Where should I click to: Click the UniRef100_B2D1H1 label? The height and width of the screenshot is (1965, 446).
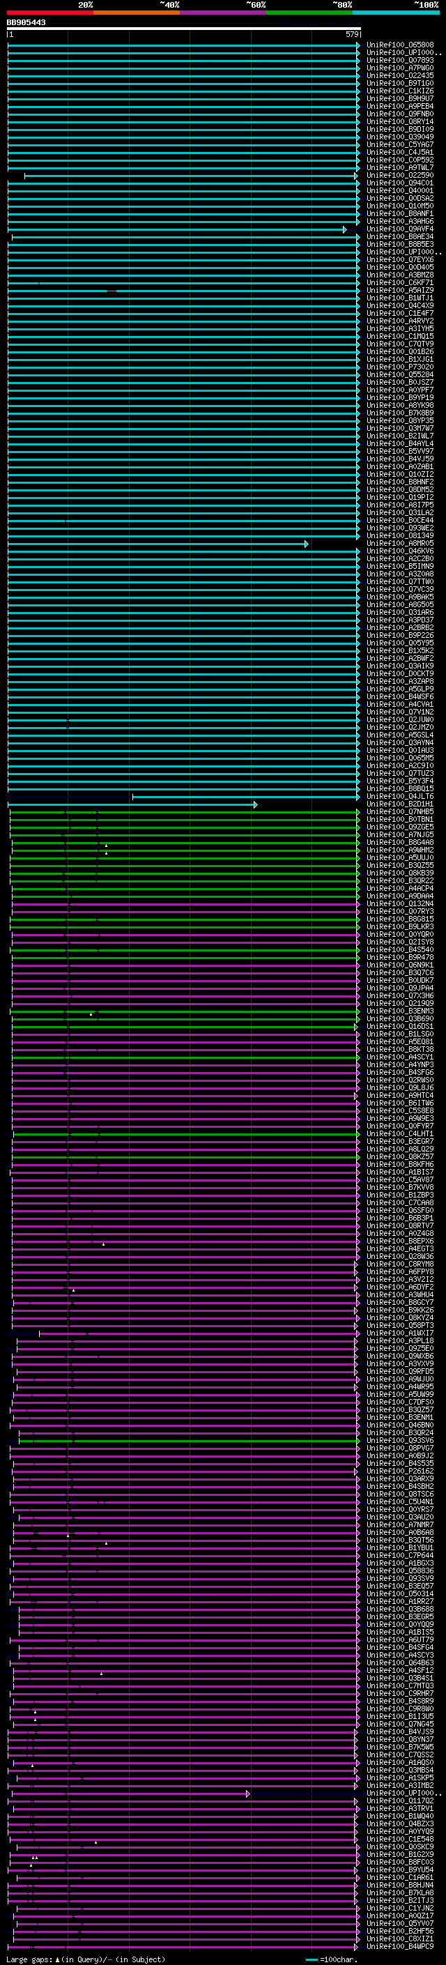point(400,804)
